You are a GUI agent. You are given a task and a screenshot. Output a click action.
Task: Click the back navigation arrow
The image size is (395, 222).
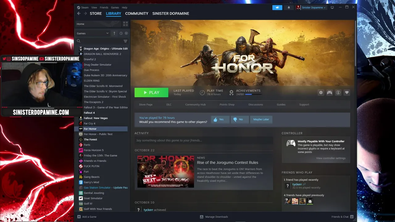click(x=79, y=14)
